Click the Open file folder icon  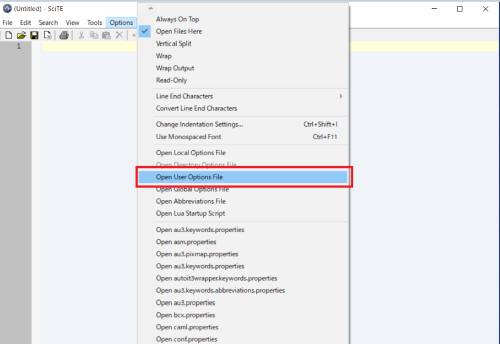tap(21, 35)
